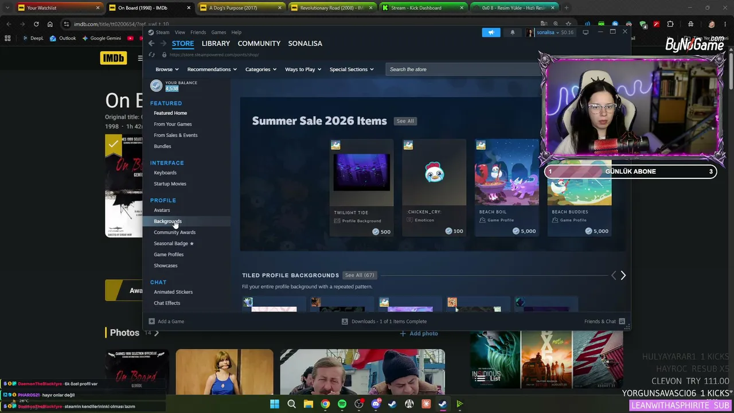Open Featured Home in Points Shop sidebar
The height and width of the screenshot is (413, 734).
pyautogui.click(x=170, y=113)
